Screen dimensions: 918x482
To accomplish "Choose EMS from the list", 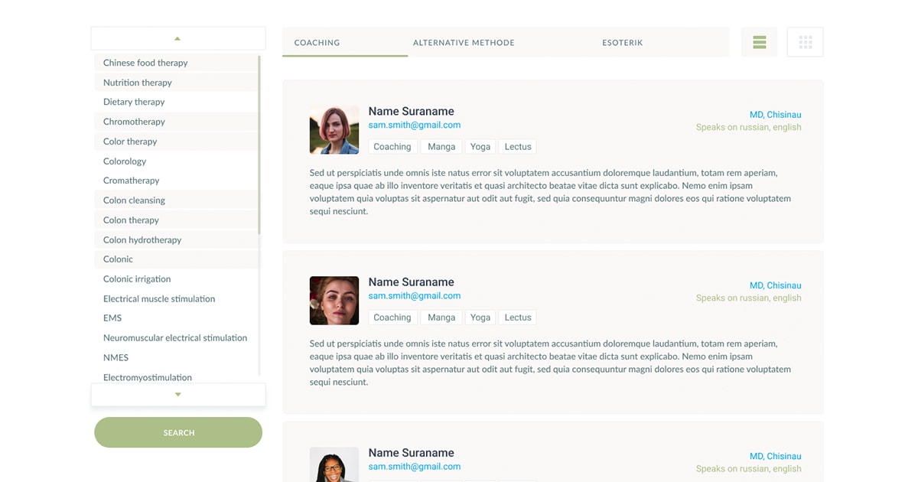I will click(176, 318).
